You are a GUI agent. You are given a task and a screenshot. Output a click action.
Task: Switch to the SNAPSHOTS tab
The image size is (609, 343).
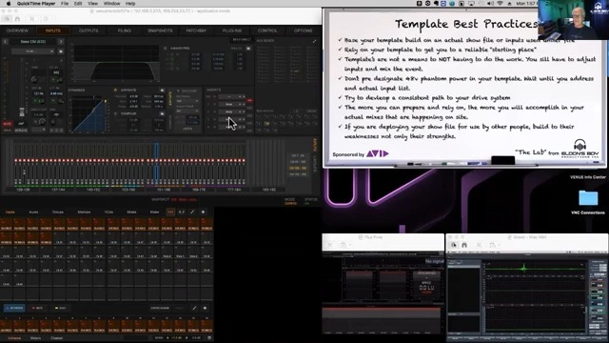click(x=160, y=30)
